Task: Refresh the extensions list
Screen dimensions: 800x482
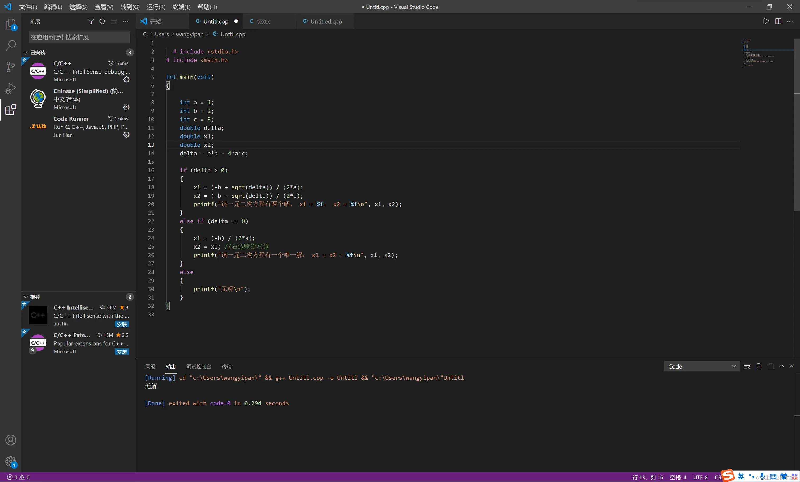Action: coord(102,21)
